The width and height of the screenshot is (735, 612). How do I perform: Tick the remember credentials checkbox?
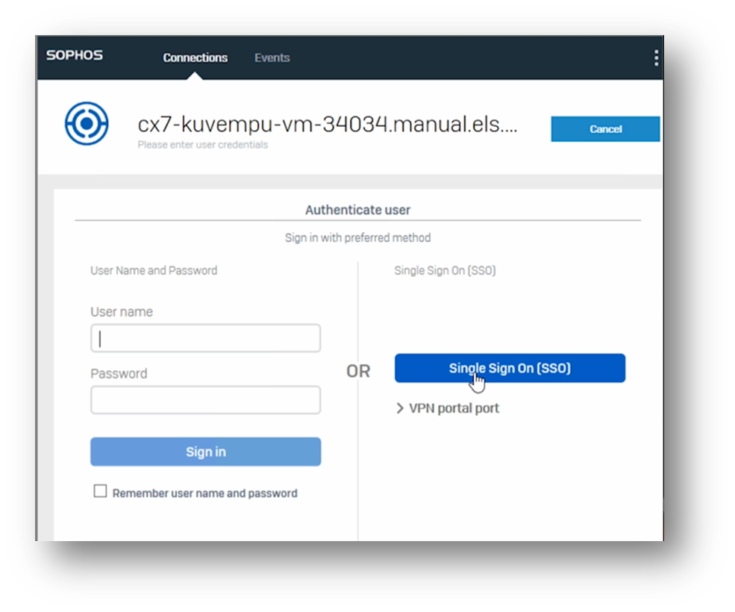(x=100, y=491)
